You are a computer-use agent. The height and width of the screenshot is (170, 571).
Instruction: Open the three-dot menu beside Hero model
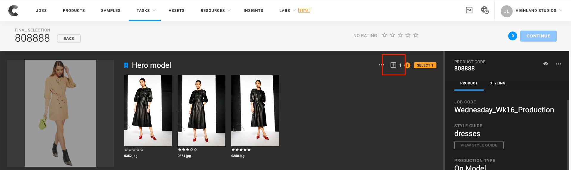381,65
